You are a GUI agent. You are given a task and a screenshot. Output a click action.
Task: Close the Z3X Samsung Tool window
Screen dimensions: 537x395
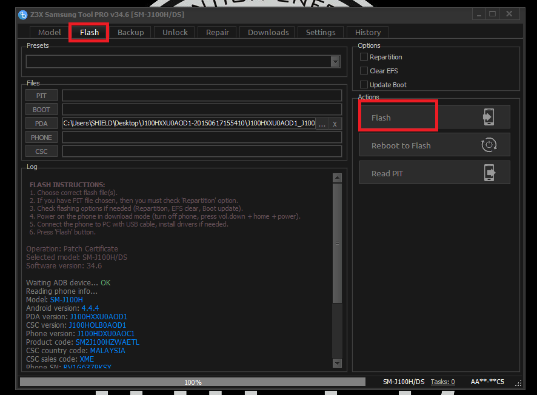pos(509,14)
